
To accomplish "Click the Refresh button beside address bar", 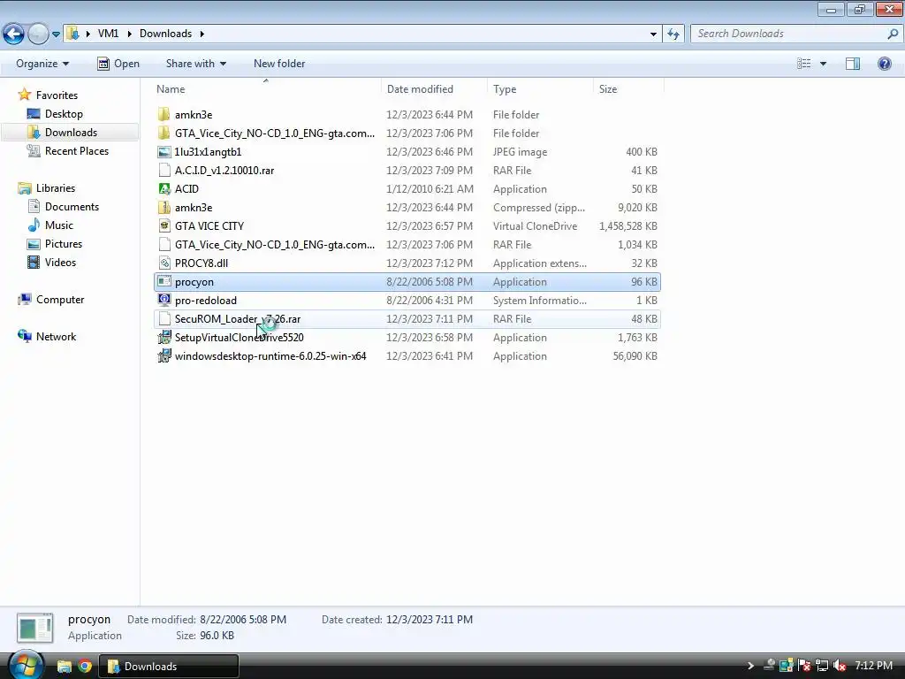I will coord(673,34).
